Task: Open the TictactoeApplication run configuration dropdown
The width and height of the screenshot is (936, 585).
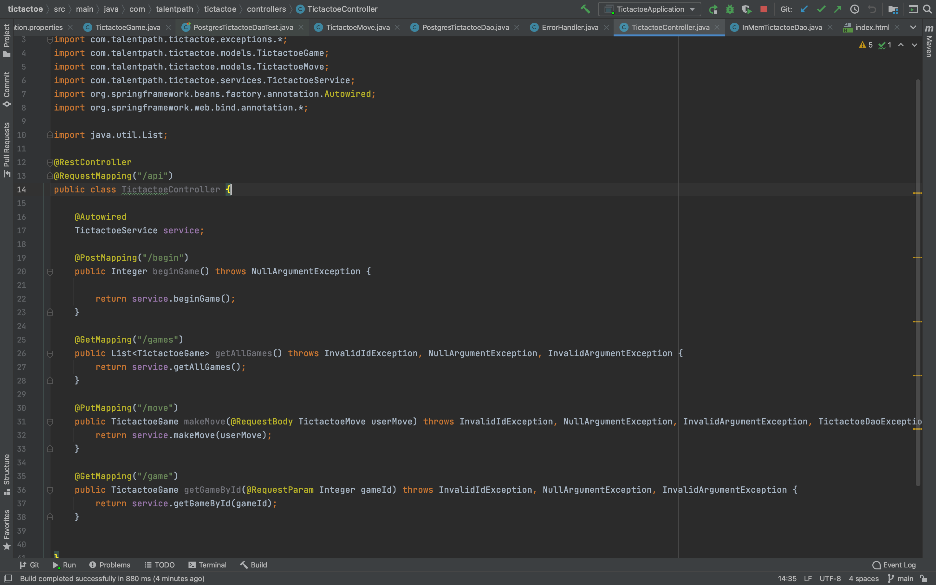Action: point(649,9)
